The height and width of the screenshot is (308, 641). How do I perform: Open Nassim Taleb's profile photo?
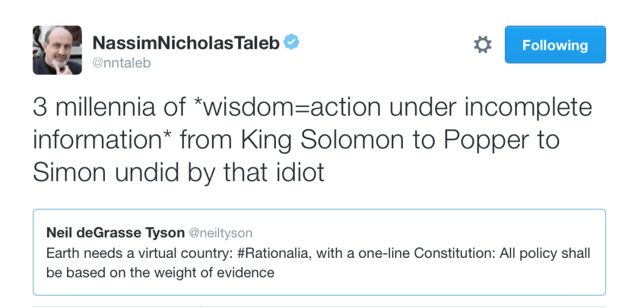(57, 50)
